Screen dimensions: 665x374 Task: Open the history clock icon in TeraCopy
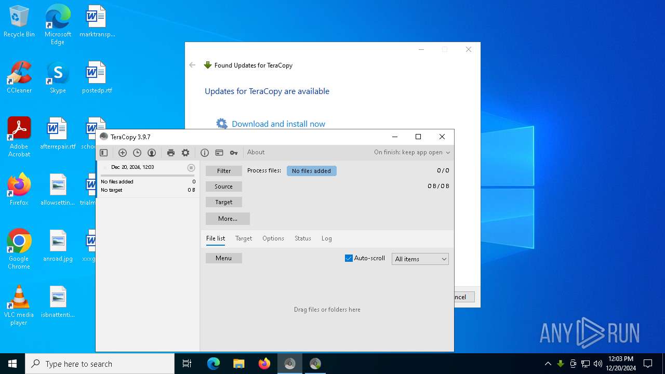(137, 153)
